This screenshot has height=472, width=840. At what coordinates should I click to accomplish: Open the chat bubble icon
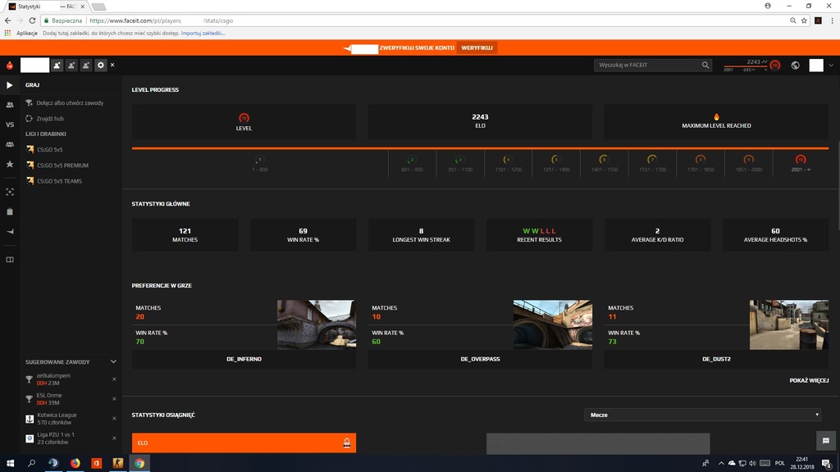tap(825, 440)
